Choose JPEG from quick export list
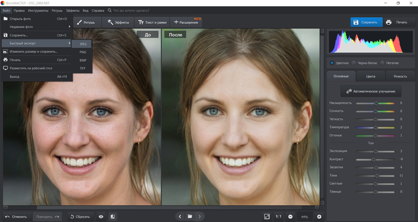The width and height of the screenshot is (418, 222). pos(83,43)
